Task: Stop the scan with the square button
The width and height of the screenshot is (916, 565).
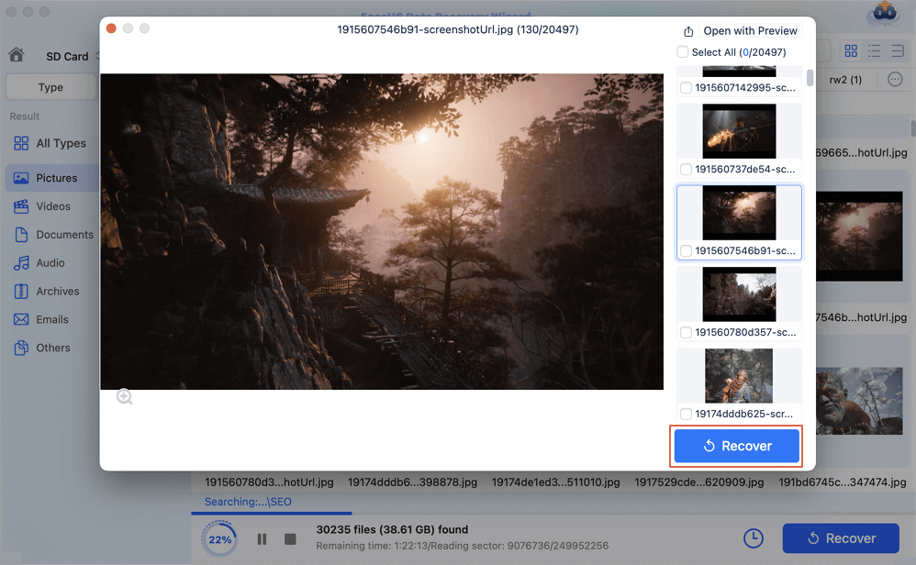Action: point(290,539)
